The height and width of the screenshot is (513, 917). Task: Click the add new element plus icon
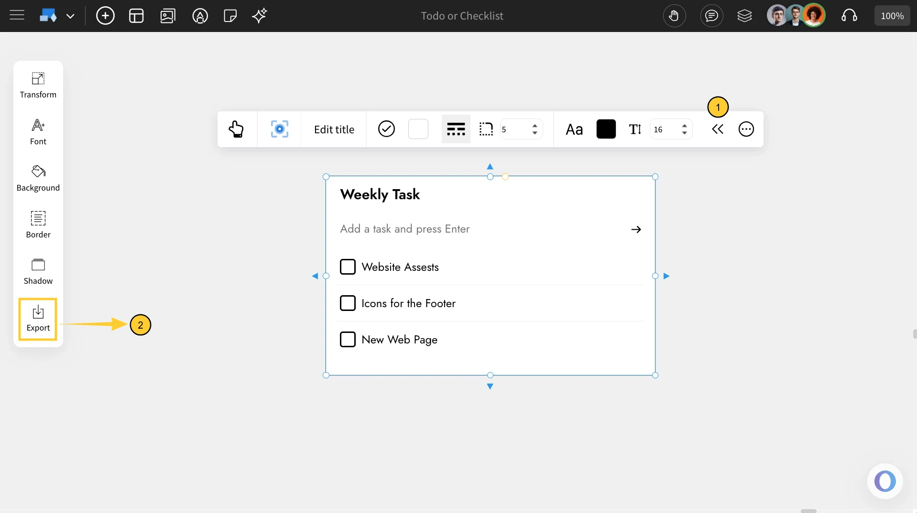pos(105,16)
